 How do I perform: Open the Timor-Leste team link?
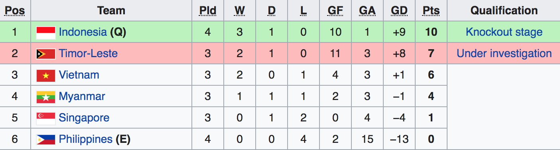point(88,54)
